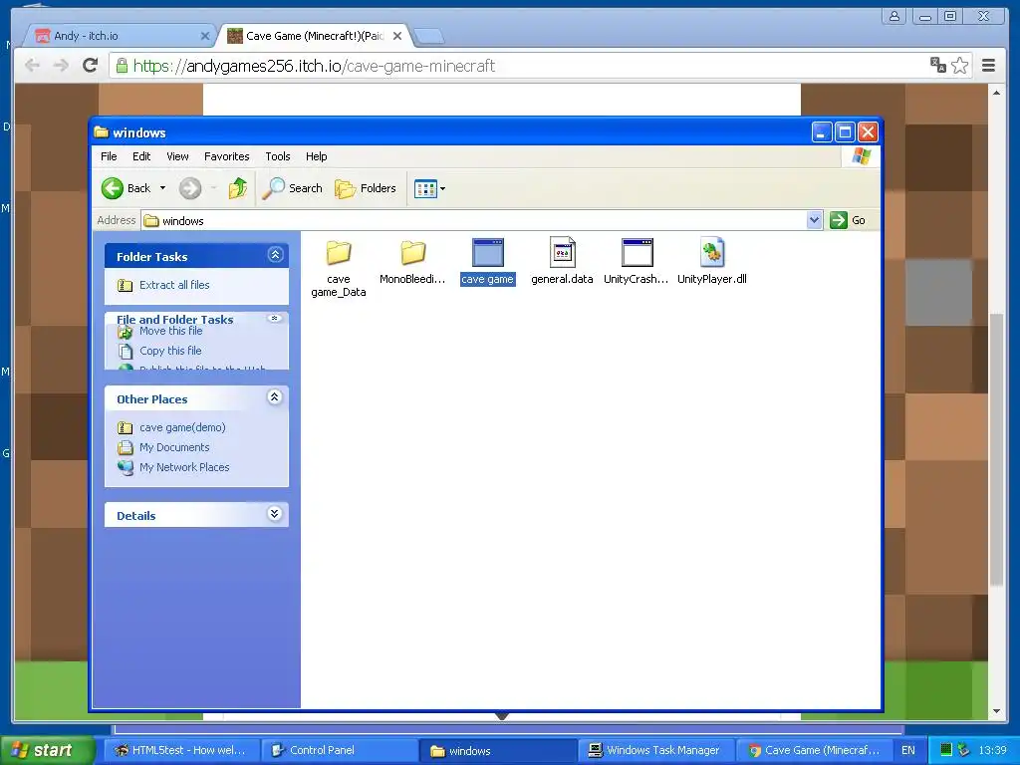This screenshot has height=765, width=1020.
Task: Open the Favorites menu
Action: click(226, 156)
